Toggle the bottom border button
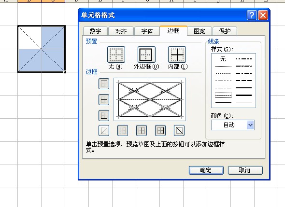The height and width of the screenshot is (207, 285). tap(104, 115)
